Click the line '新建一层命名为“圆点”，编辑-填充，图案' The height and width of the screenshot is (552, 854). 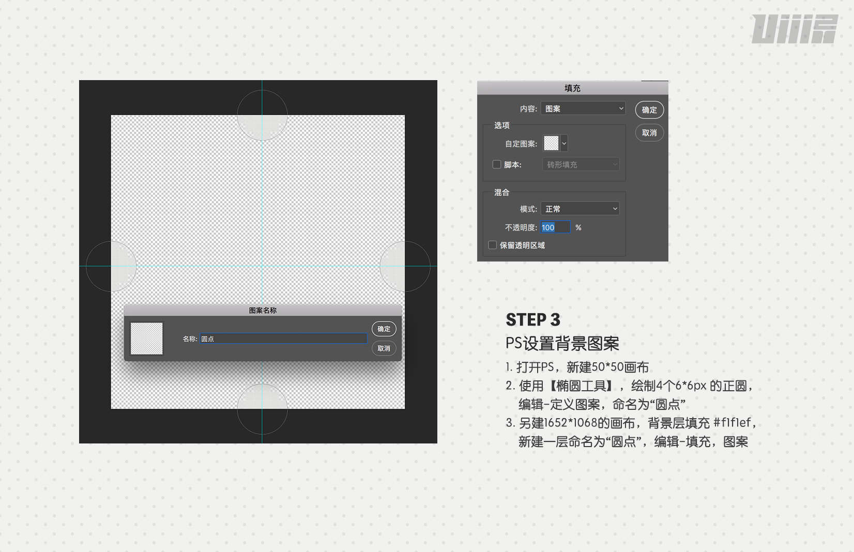633,442
